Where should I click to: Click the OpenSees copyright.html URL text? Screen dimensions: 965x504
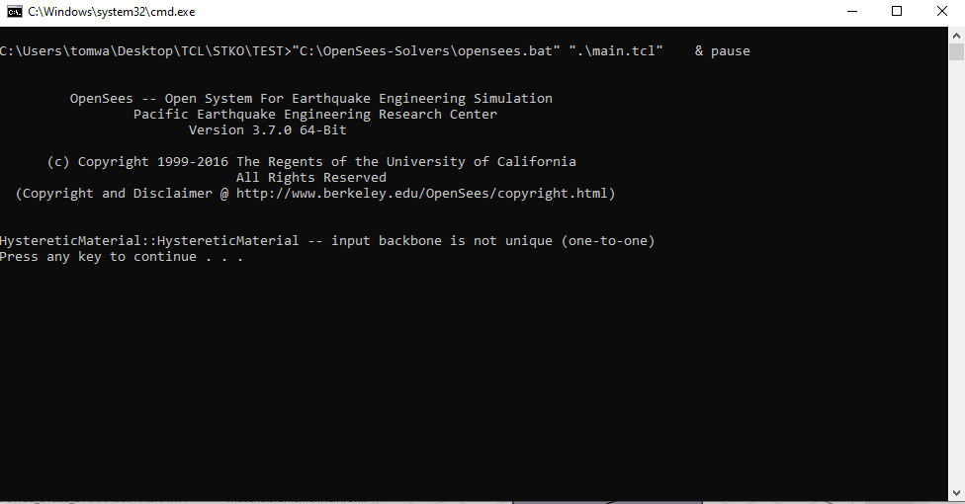[x=421, y=194]
